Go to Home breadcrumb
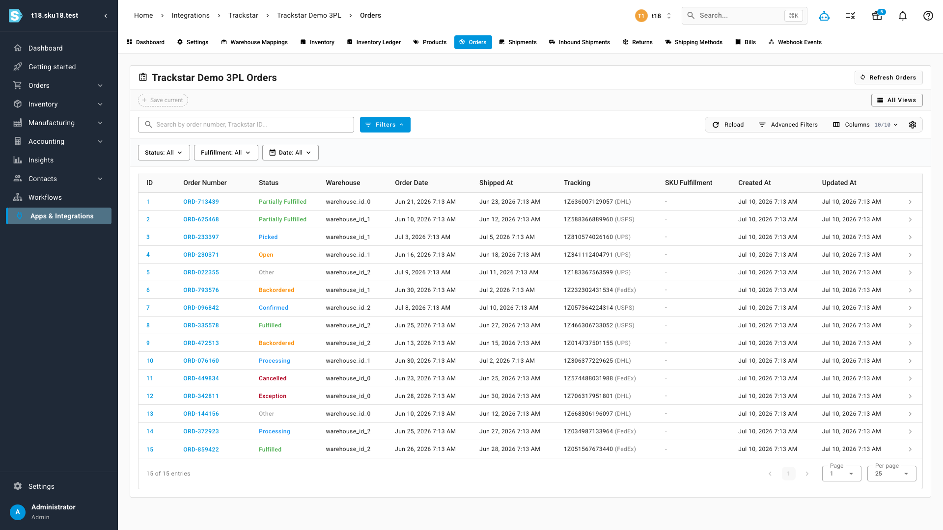 143,16
